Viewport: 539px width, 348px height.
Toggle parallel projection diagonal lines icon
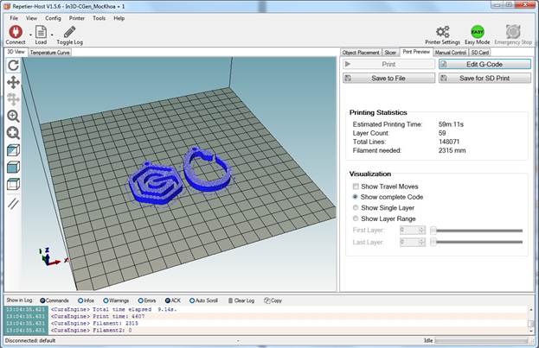pos(14,205)
